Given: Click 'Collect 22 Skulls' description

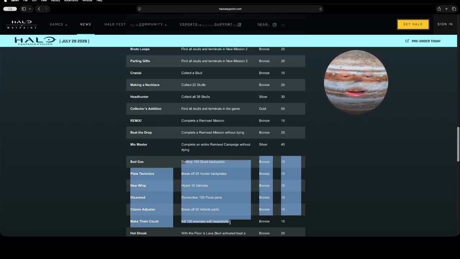Looking at the screenshot, I should tap(193, 85).
